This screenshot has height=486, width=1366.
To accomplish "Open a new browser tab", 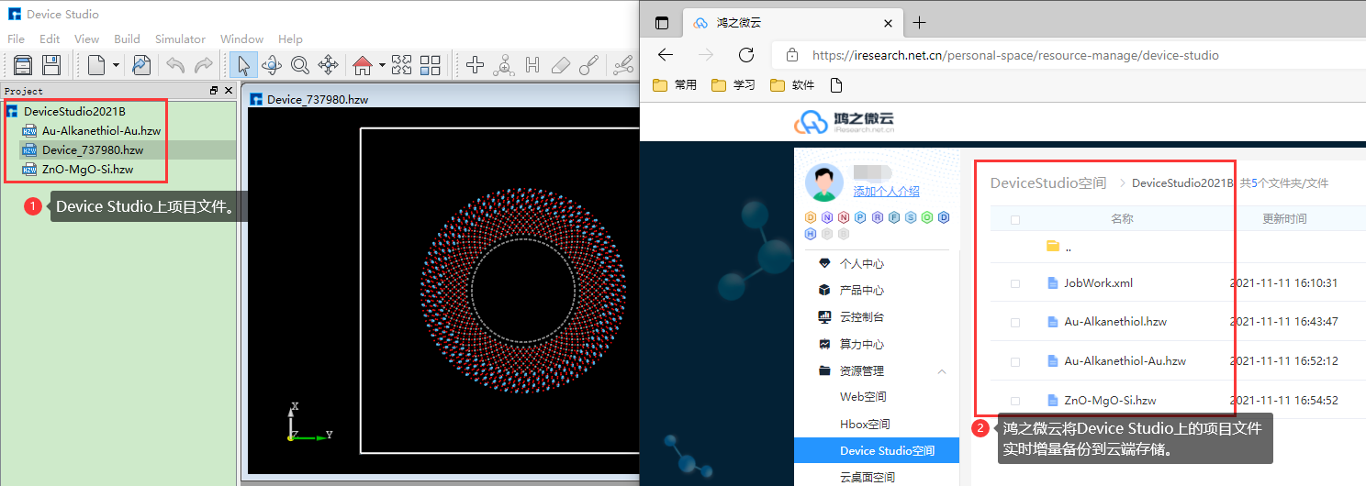I will pos(919,23).
